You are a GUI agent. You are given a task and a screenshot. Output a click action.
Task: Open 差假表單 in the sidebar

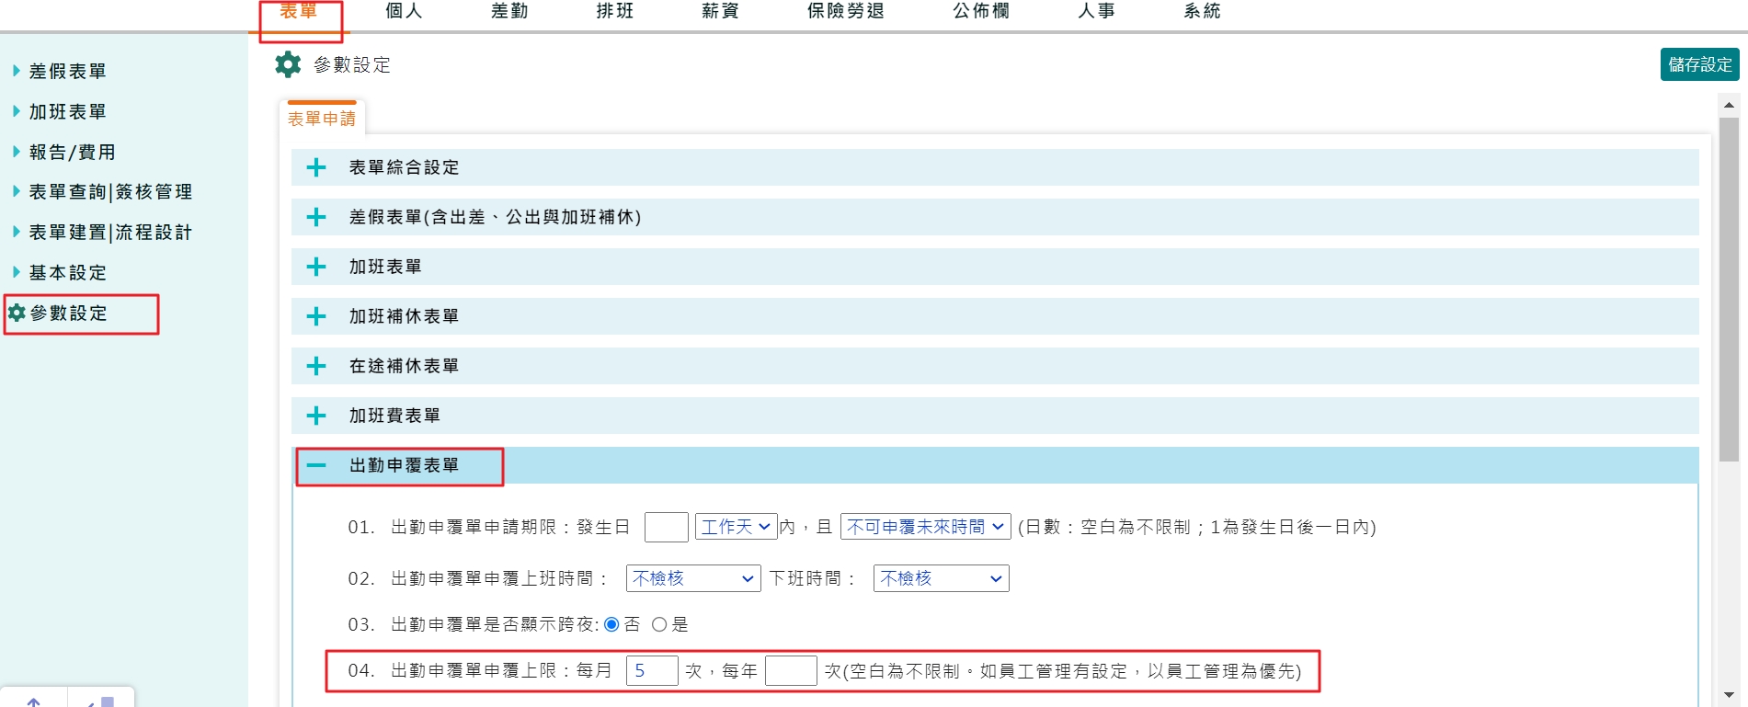(x=67, y=71)
